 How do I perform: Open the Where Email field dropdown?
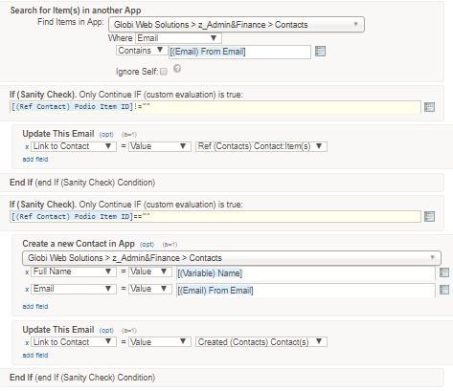point(178,38)
